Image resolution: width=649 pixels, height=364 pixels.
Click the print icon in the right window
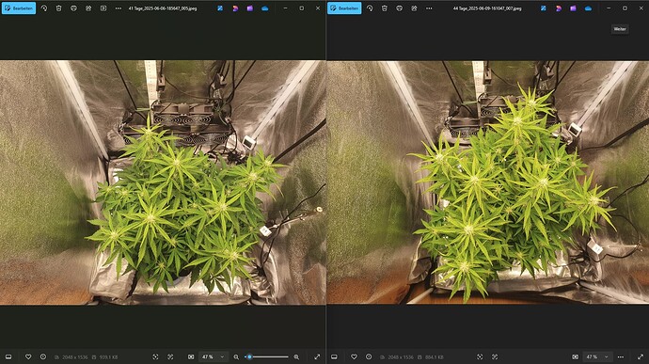(400, 8)
